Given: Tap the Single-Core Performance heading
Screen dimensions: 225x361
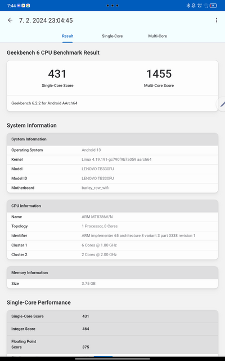Looking at the screenshot, I should tap(39, 302).
